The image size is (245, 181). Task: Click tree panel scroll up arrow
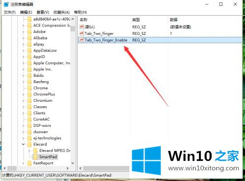(x=73, y=19)
